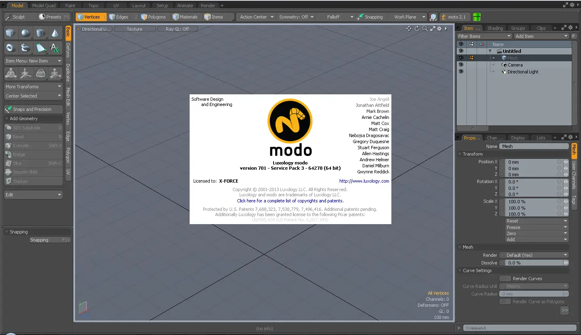Open the Groups tab
Viewport: 581px width, 335px height.
pyautogui.click(x=518, y=28)
